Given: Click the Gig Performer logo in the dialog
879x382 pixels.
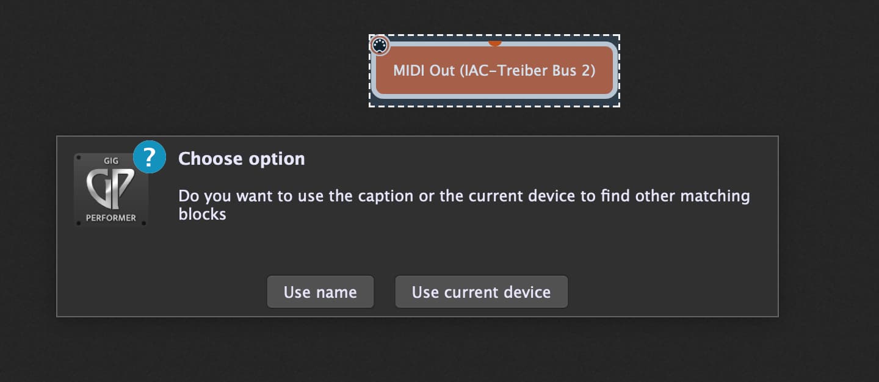Looking at the screenshot, I should pyautogui.click(x=110, y=190).
